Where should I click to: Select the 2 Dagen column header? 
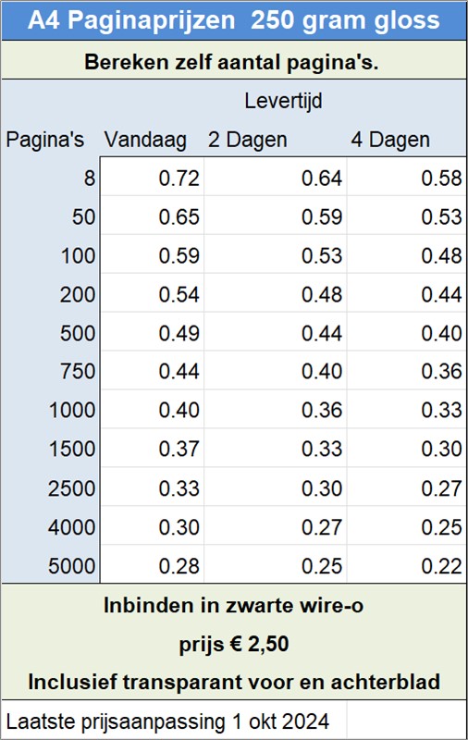point(248,140)
